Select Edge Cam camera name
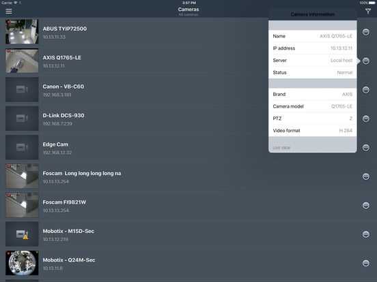 pyautogui.click(x=55, y=144)
